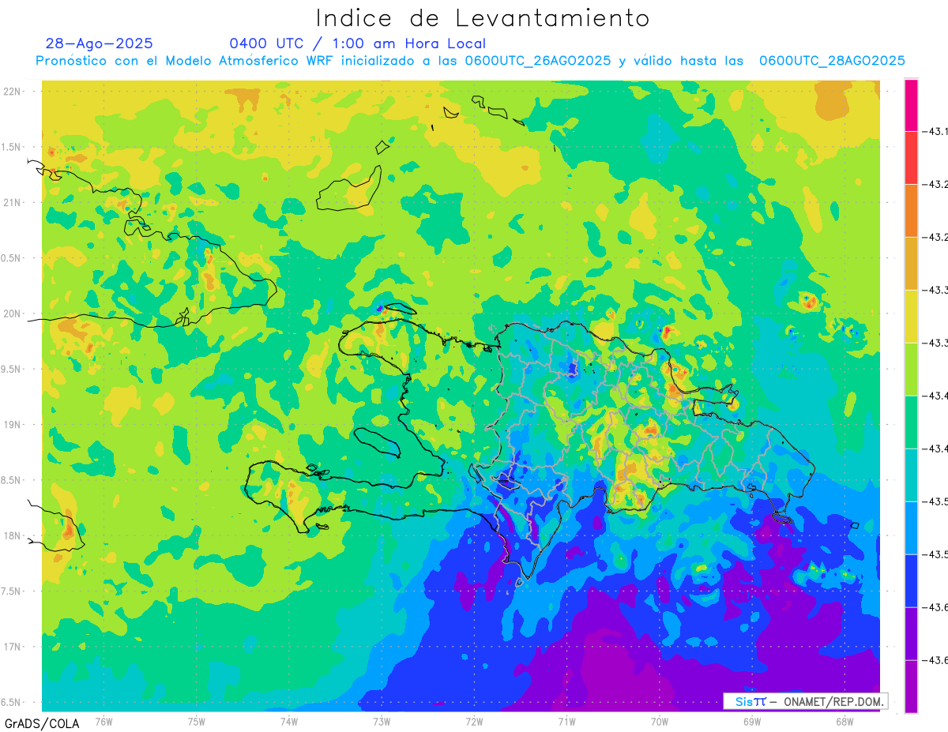The width and height of the screenshot is (948, 732).
Task: Click the '72W' longitude label
Action: click(x=474, y=721)
